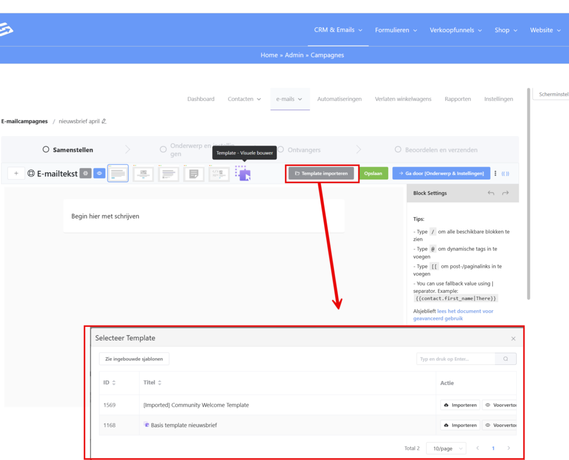Select the raw HTML code layout thumbnail
Screen dimensions: 569x460
click(219, 174)
